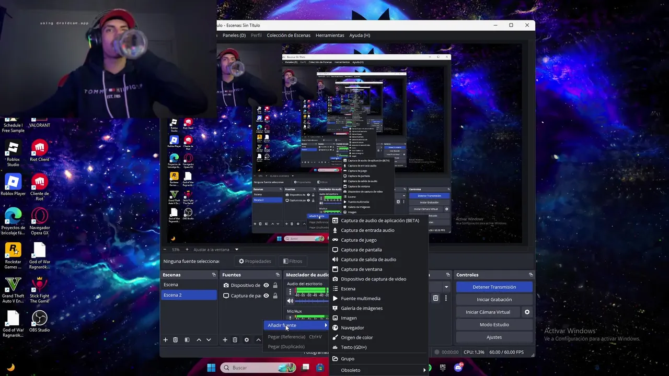Viewport: 669px width, 376px height.
Task: Click the Windows Start button
Action: (x=211, y=368)
